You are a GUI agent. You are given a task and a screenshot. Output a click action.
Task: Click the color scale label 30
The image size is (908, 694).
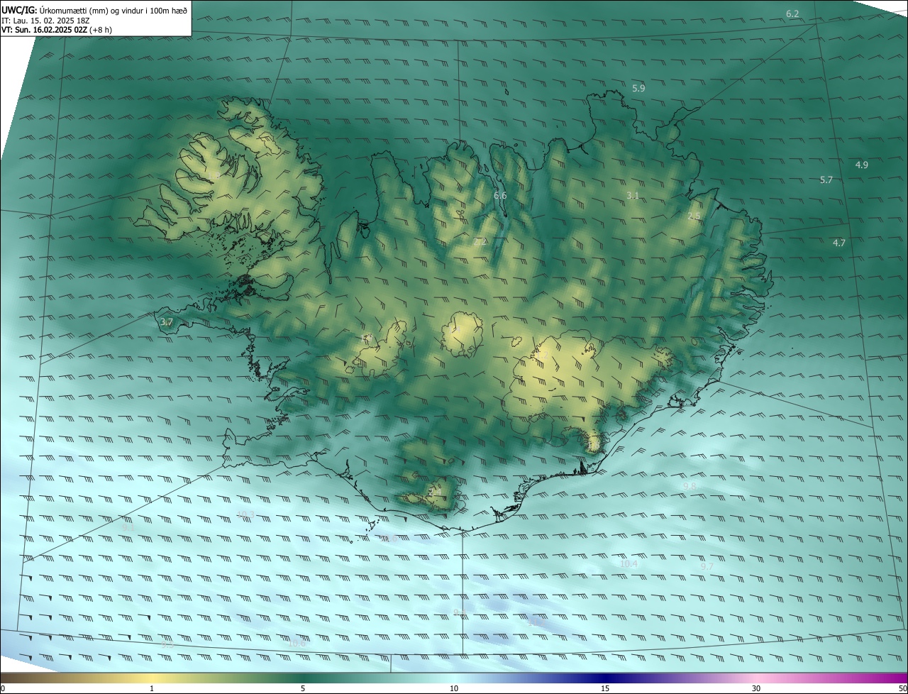coord(756,688)
